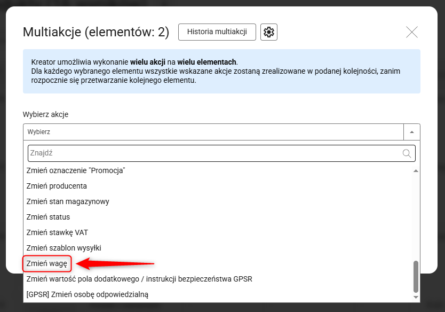Choose Zmień stan magazynowy
The height and width of the screenshot is (312, 445).
[67, 201]
